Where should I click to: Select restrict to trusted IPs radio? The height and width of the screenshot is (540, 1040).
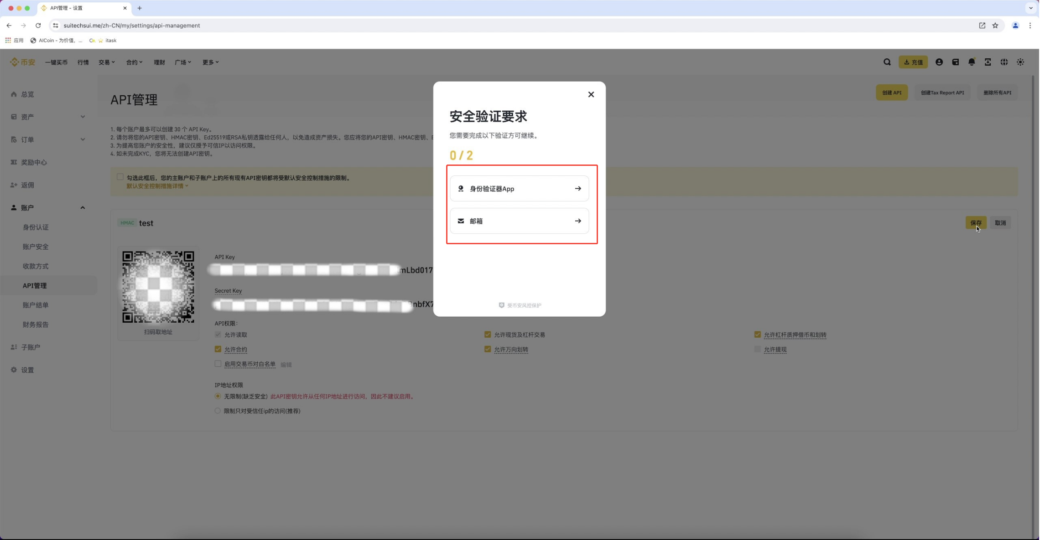[x=218, y=411]
